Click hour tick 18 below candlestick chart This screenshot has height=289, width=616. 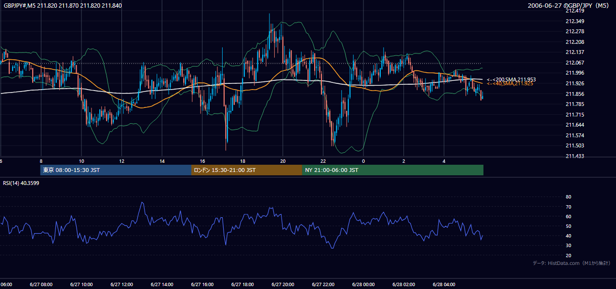pyautogui.click(x=242, y=161)
